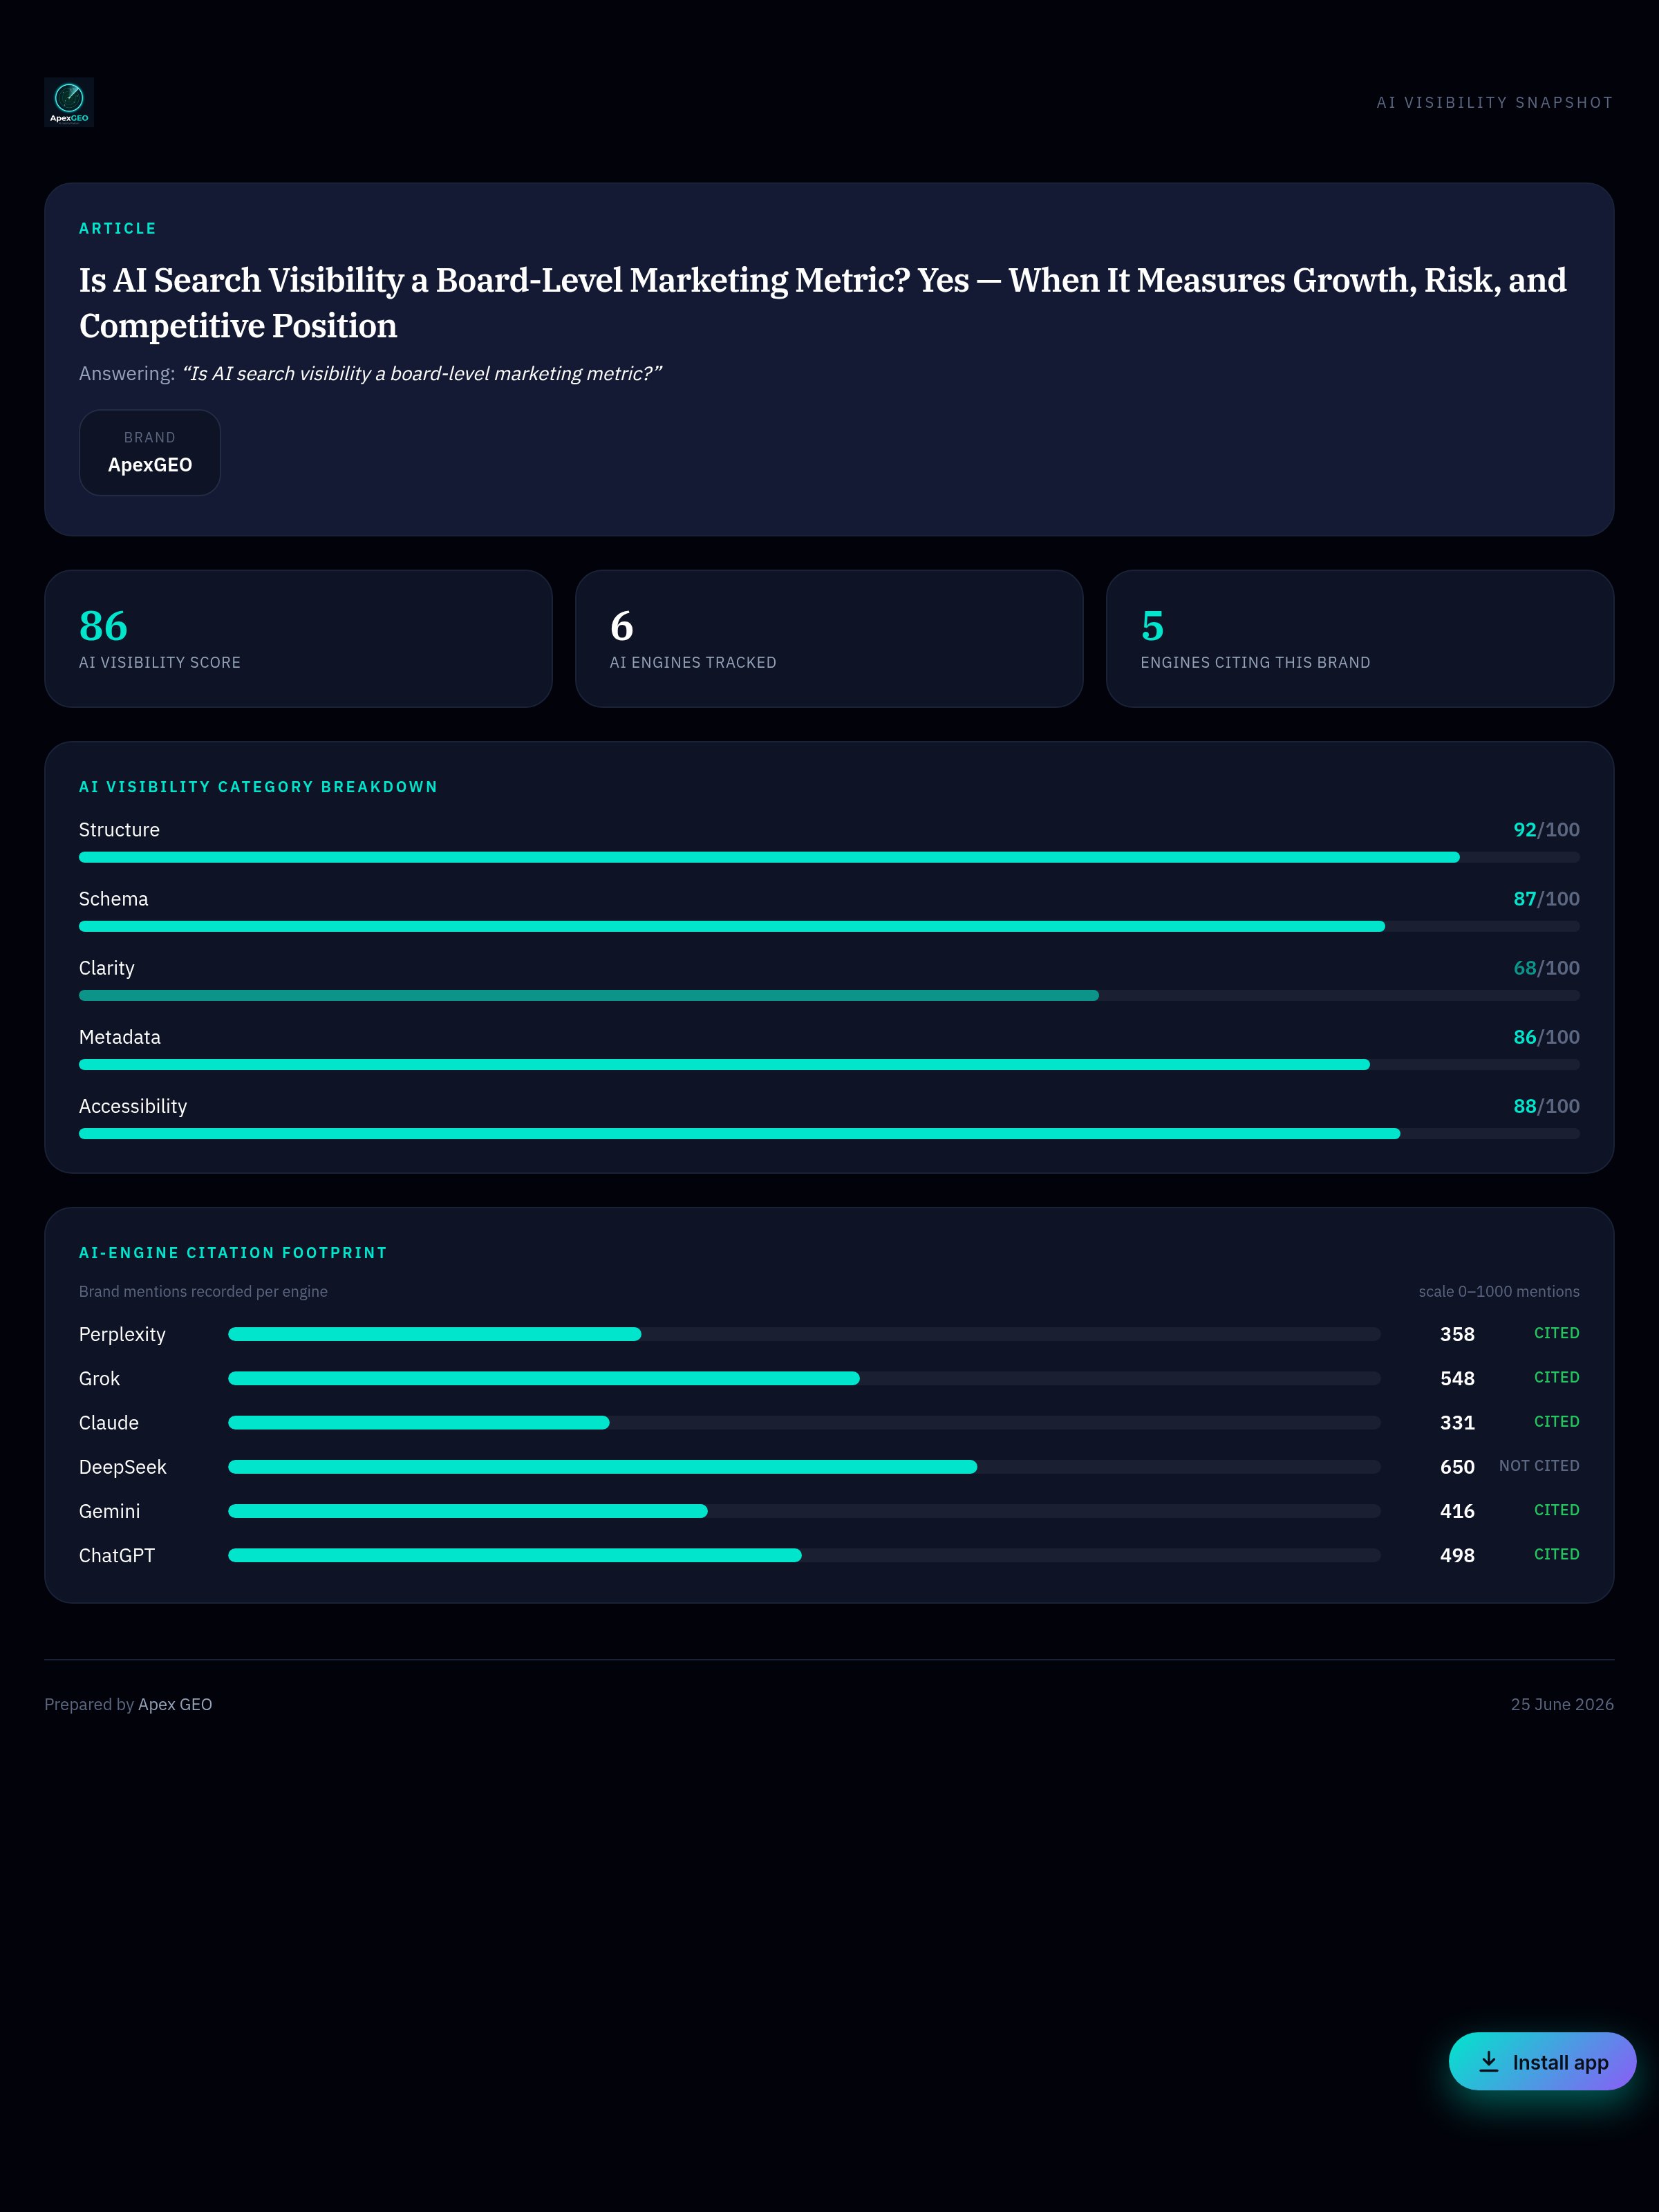
Task: Click the 68/100 Clarity score
Action: click(1546, 968)
